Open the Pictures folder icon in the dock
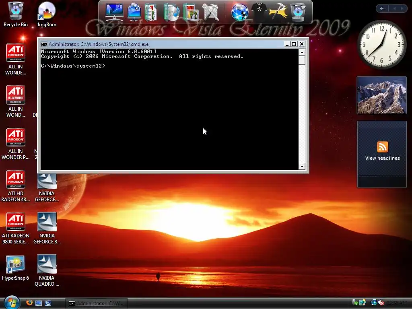The image size is (412, 309). tap(191, 12)
